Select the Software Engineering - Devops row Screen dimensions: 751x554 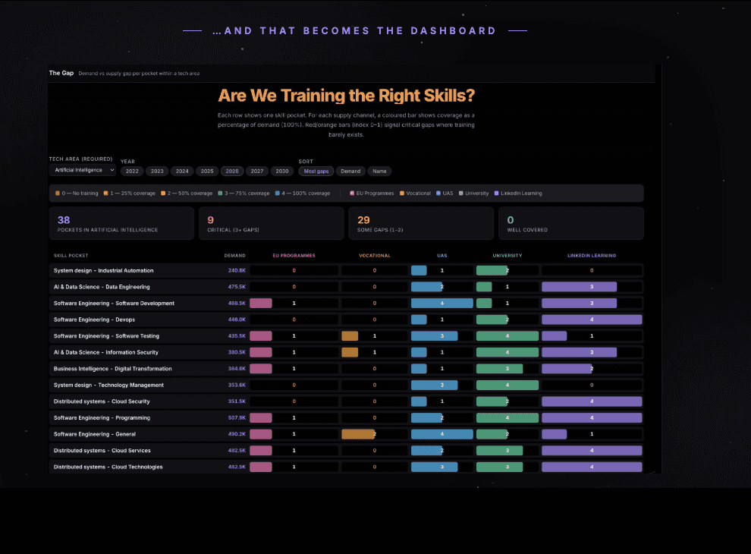click(x=346, y=319)
